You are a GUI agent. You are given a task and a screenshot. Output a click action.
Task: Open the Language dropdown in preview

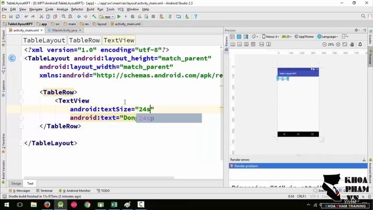click(x=328, y=37)
